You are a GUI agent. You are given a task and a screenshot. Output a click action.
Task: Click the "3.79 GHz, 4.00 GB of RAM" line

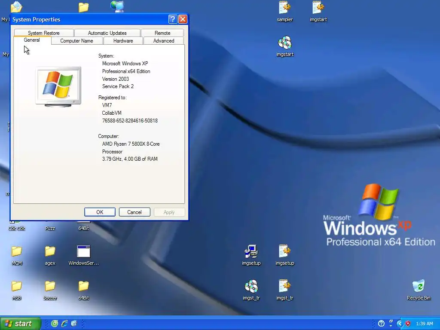130,159
